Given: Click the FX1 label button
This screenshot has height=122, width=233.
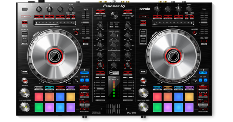Looking at the screenshot, I should coord(25,17).
